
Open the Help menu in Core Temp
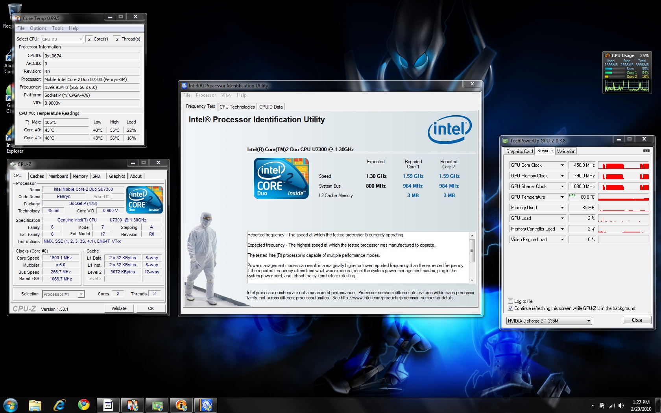pyautogui.click(x=74, y=28)
